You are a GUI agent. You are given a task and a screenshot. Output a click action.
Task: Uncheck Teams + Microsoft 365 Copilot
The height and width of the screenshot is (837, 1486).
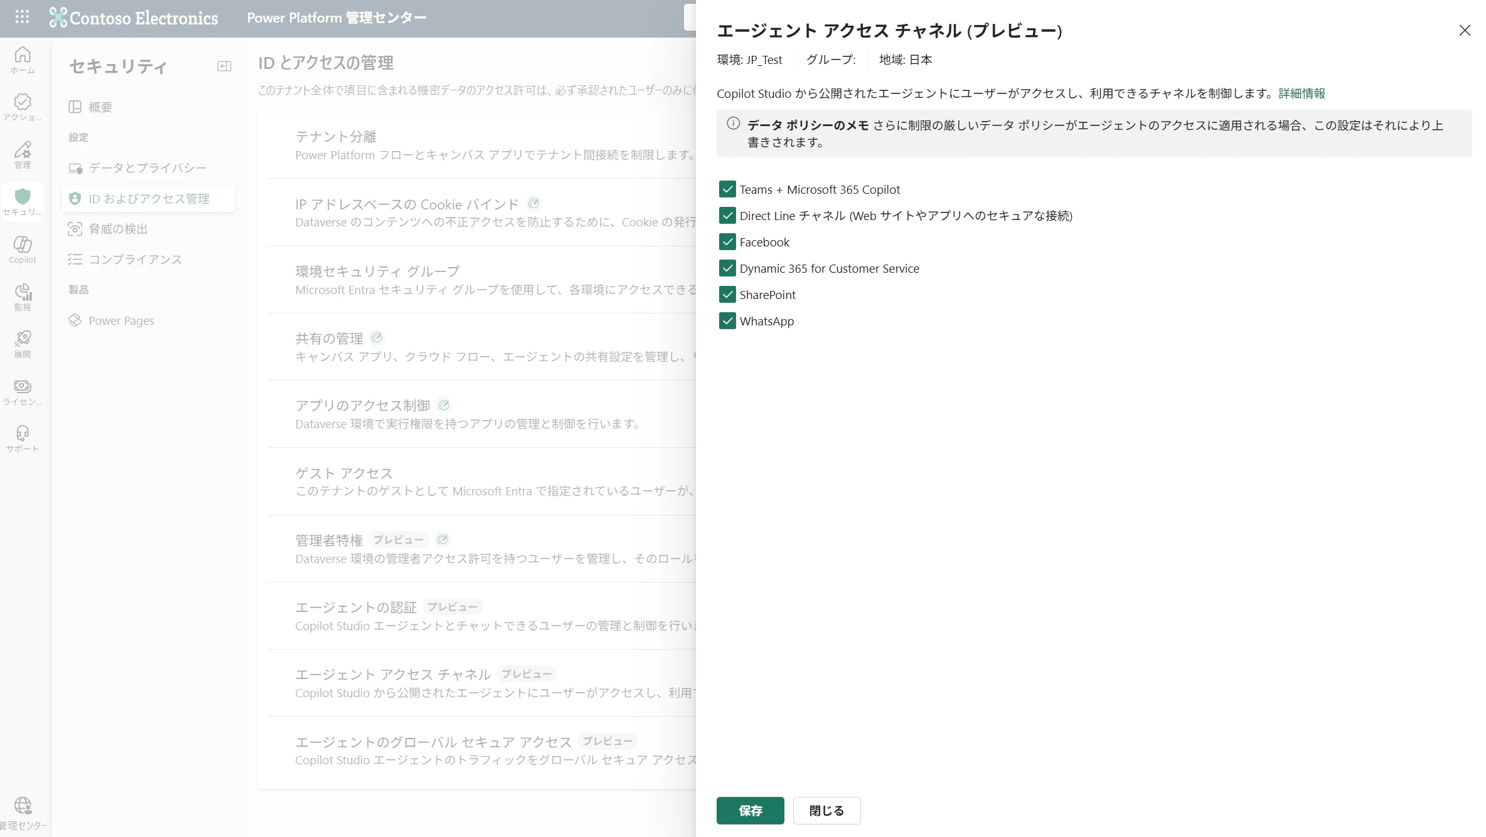[x=727, y=189]
